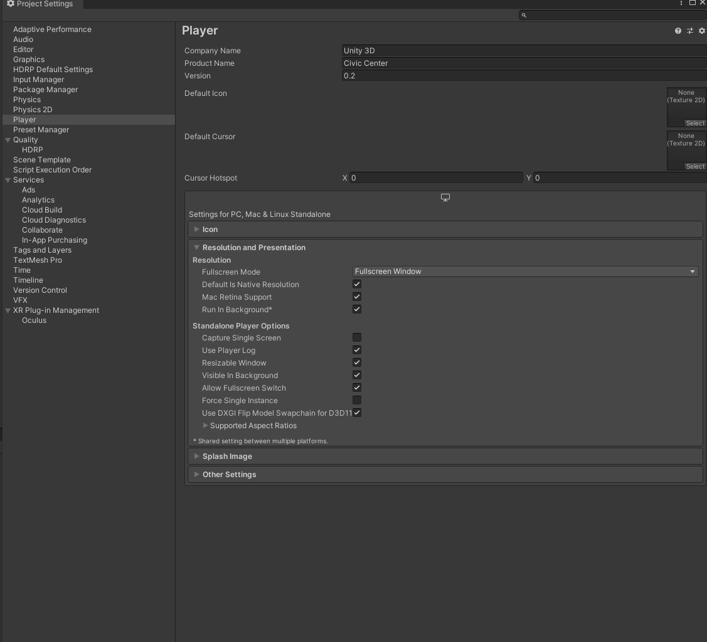Open the gear menu in the Player header
The height and width of the screenshot is (642, 707).
pyautogui.click(x=701, y=30)
